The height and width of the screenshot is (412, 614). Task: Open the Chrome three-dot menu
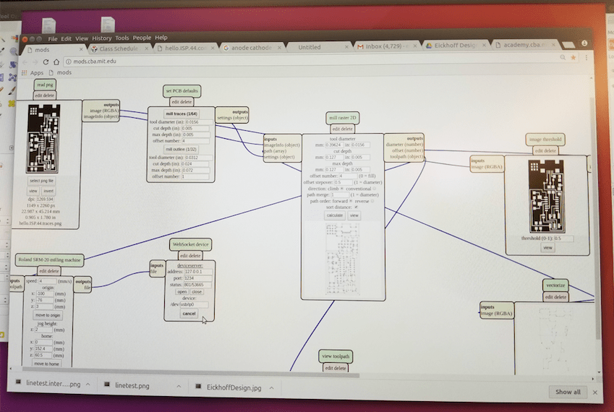pyautogui.click(x=587, y=58)
